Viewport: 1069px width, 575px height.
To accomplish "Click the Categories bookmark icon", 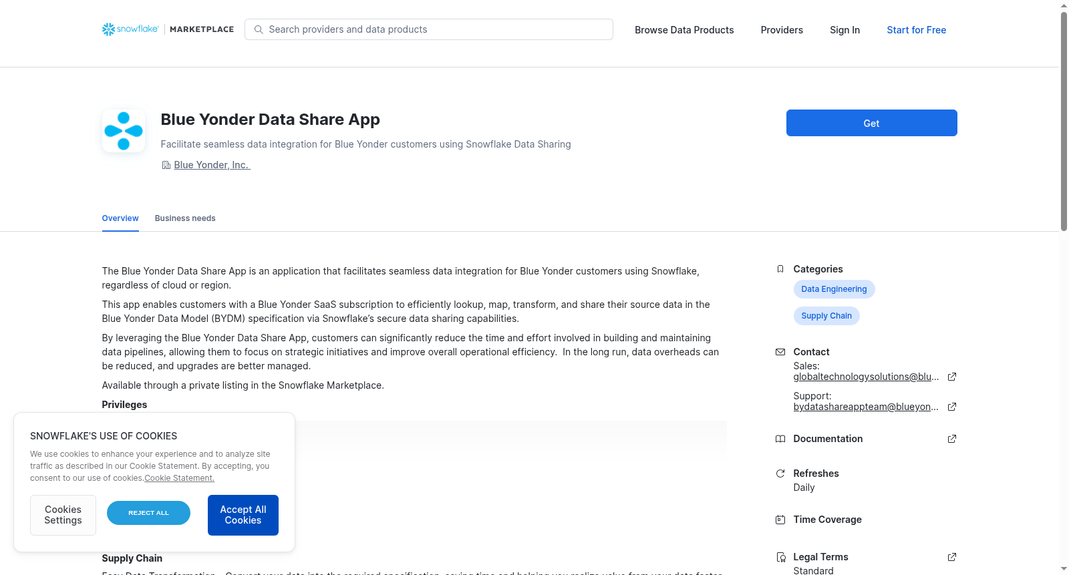I will (780, 269).
